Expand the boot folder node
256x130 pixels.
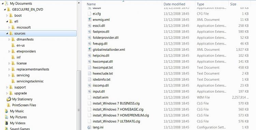coord(7,15)
